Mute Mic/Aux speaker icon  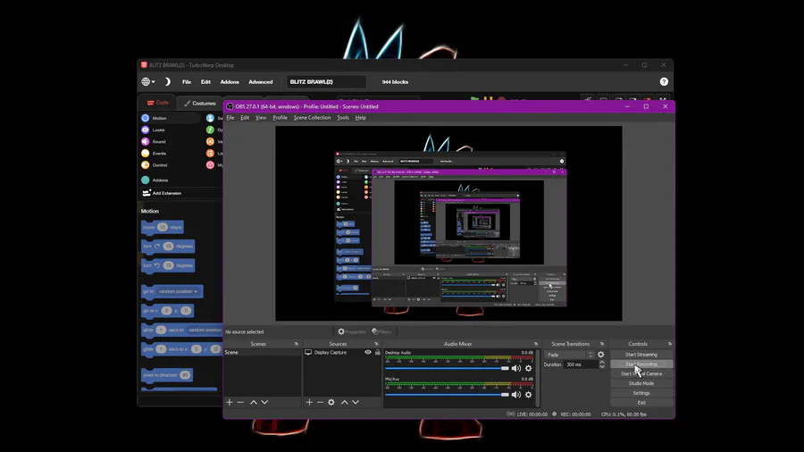point(515,395)
